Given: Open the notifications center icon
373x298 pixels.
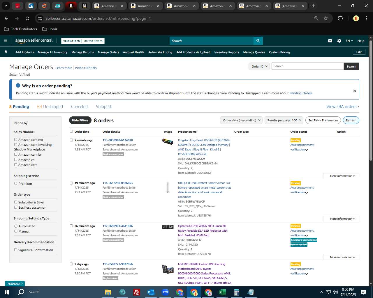Looking at the screenshot, I should tap(363, 292).
